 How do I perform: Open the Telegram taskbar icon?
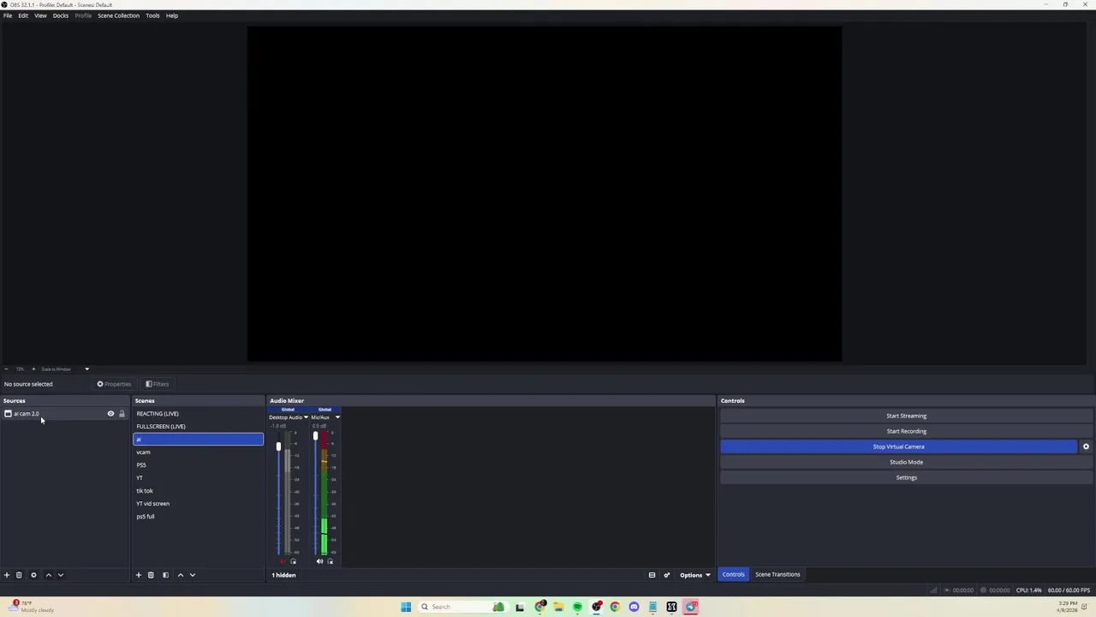(690, 607)
